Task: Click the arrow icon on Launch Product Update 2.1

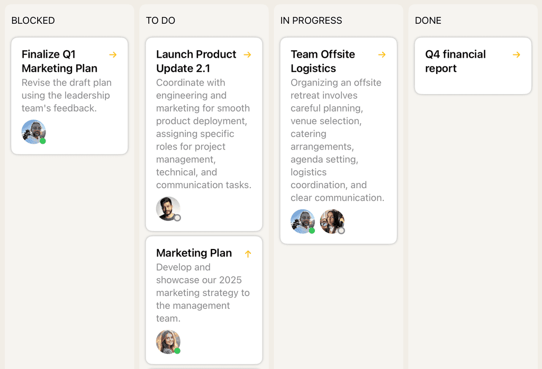Action: [x=247, y=55]
